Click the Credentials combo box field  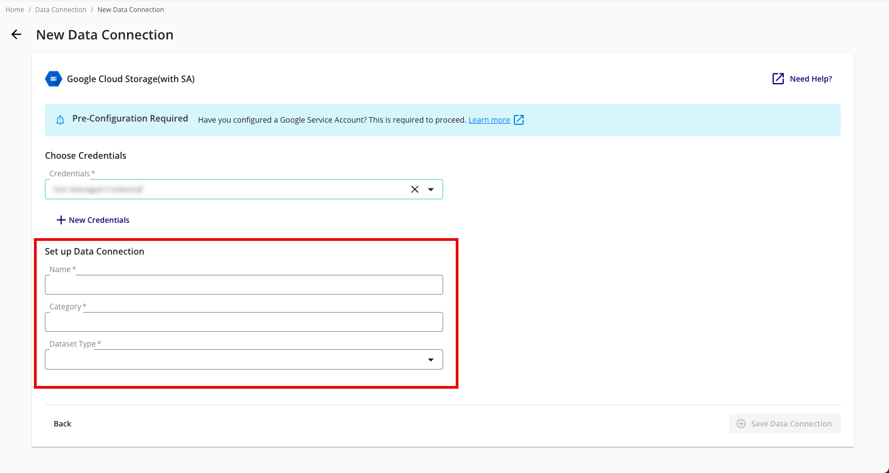point(225,189)
